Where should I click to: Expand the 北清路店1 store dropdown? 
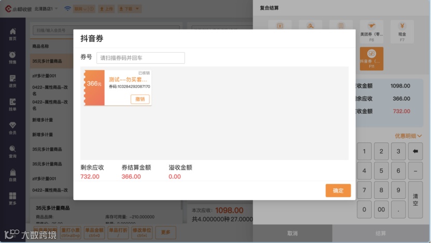[46, 9]
